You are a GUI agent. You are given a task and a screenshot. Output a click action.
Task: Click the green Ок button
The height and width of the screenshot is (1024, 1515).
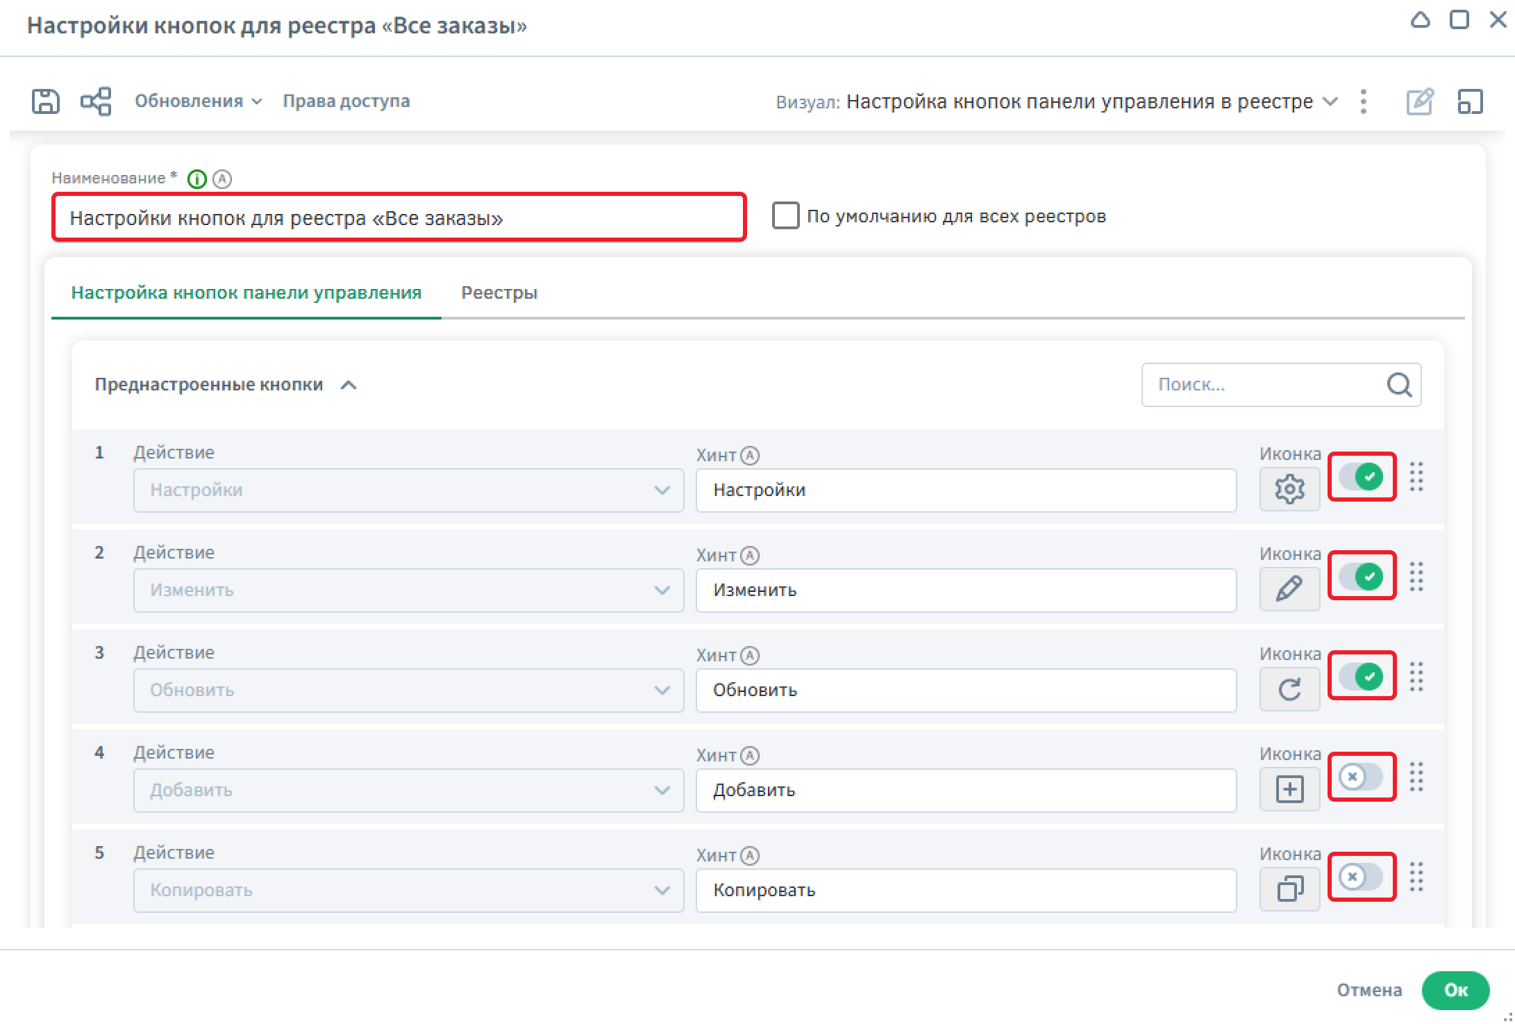(1455, 990)
